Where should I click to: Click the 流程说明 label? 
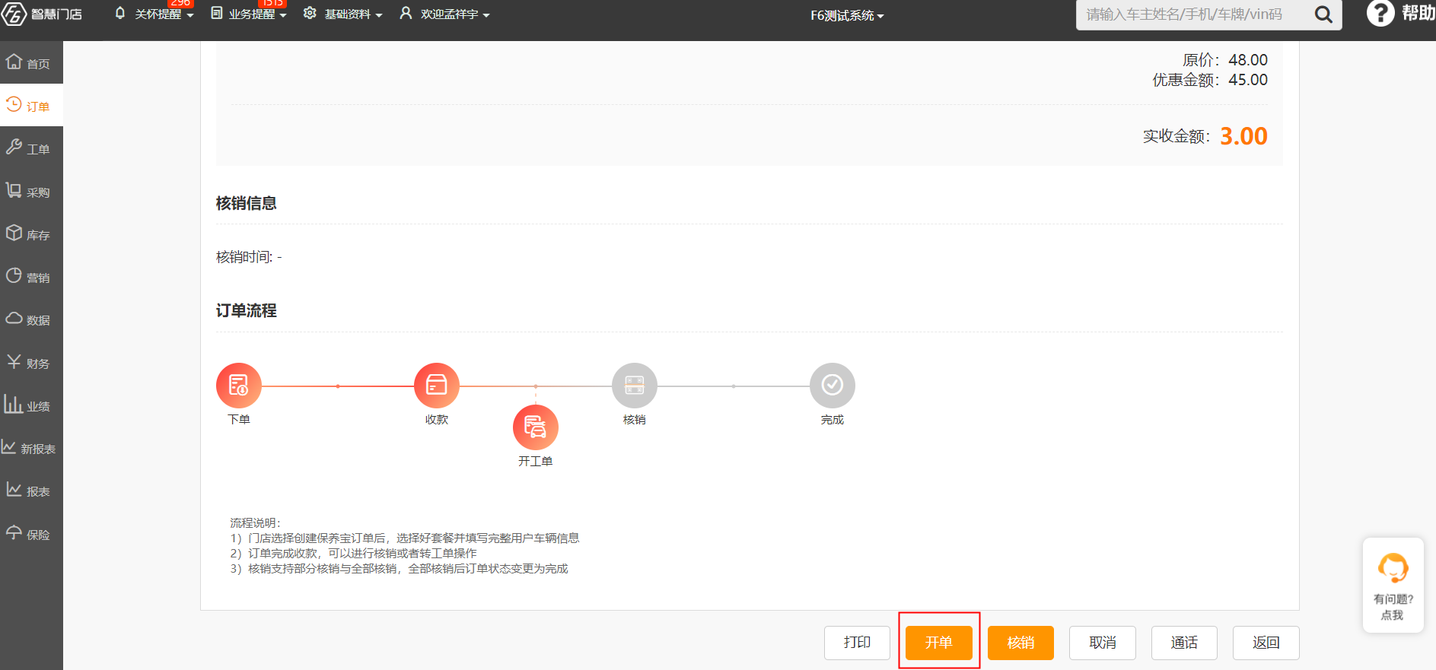click(256, 522)
